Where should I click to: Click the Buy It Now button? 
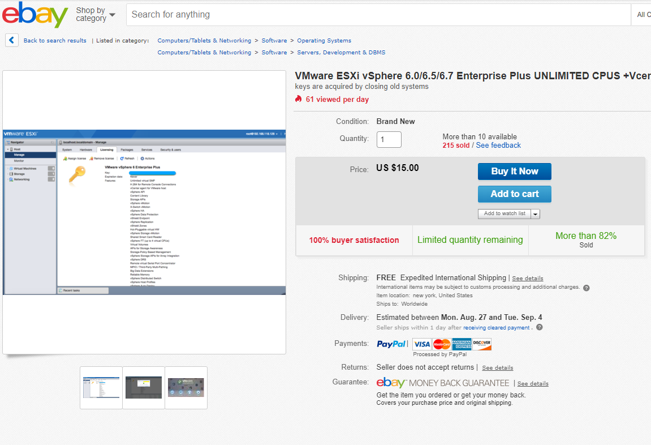514,171
